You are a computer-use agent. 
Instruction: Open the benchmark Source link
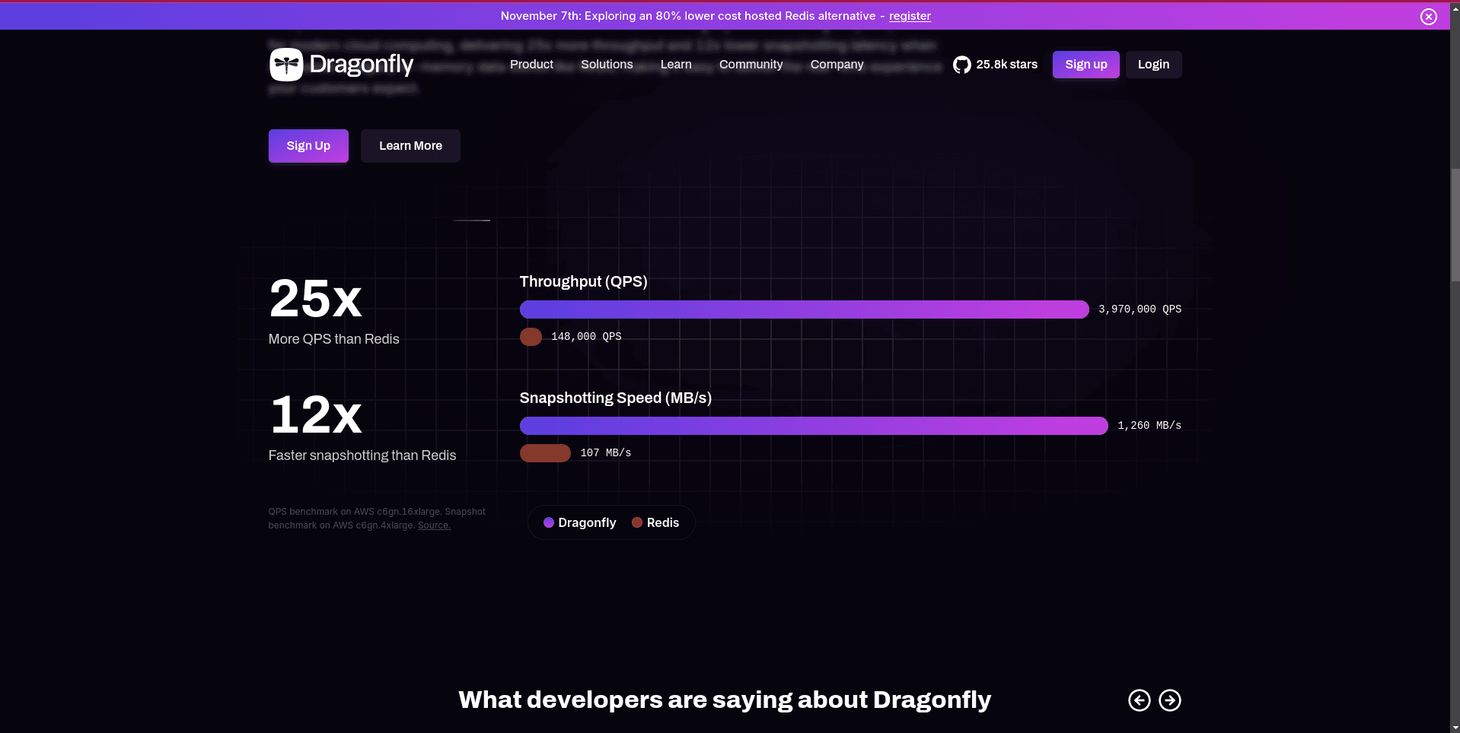pos(434,525)
